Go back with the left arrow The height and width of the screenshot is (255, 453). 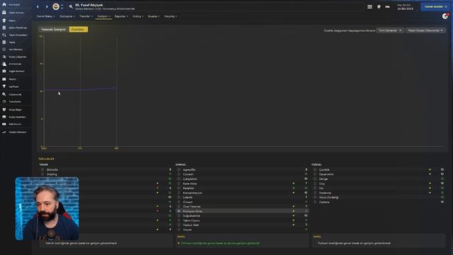(38, 6)
